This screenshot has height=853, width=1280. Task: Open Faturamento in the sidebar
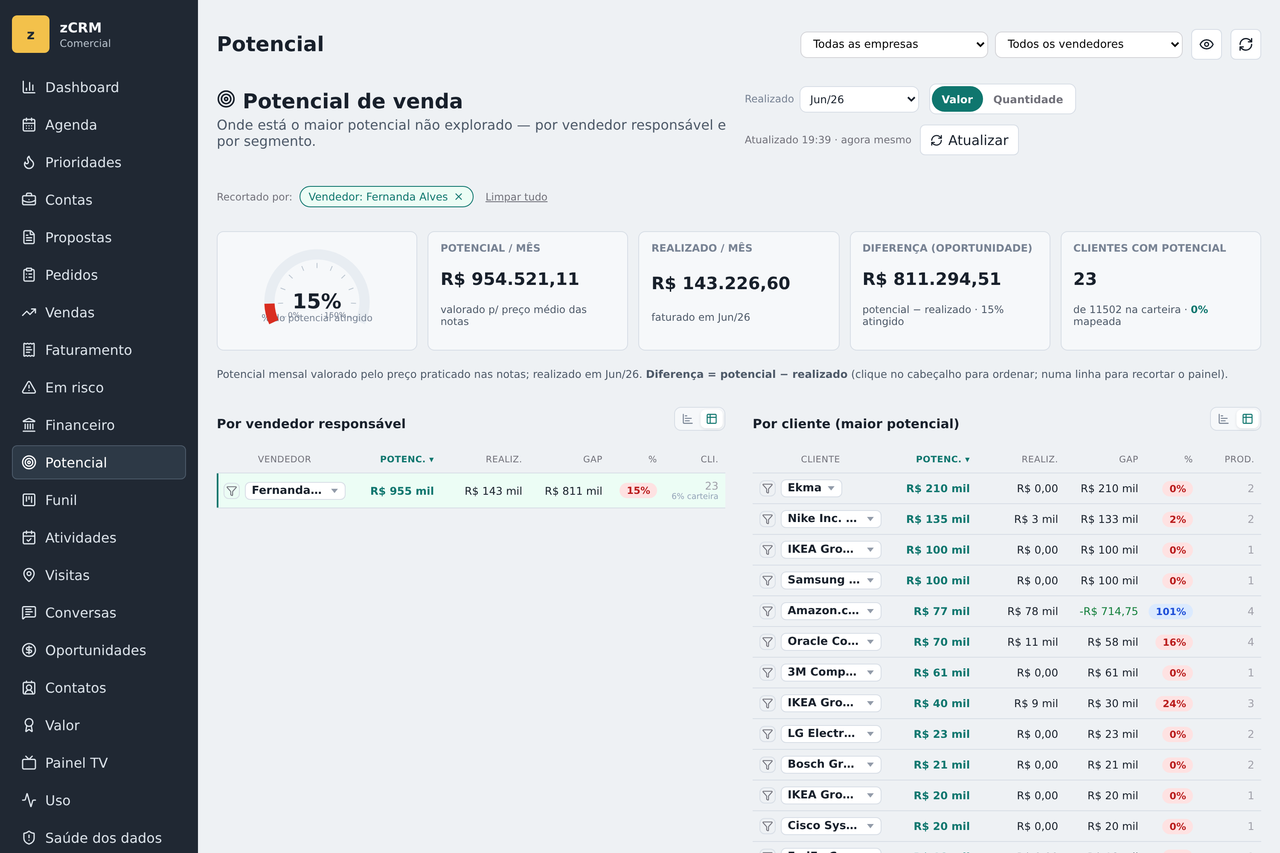click(x=99, y=350)
